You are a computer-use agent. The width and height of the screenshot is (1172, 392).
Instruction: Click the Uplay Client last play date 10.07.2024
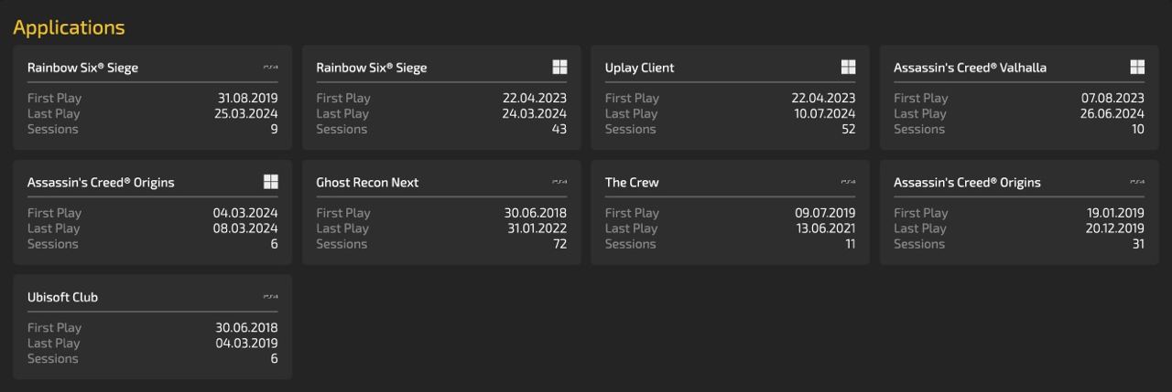click(x=823, y=113)
